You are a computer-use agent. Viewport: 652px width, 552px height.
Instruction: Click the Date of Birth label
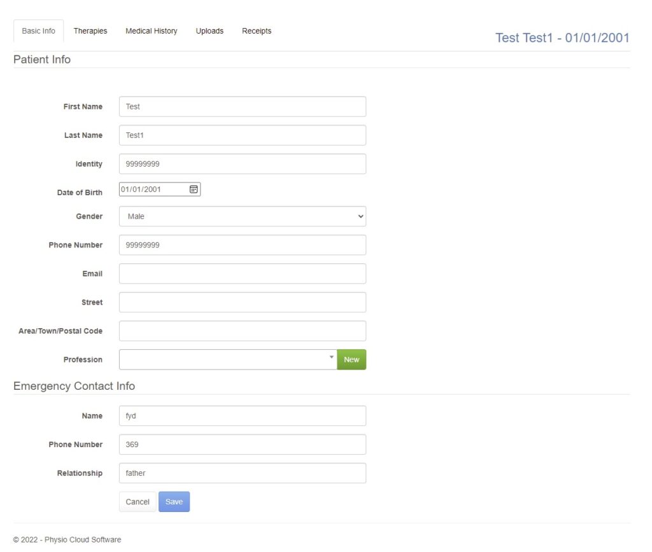80,193
